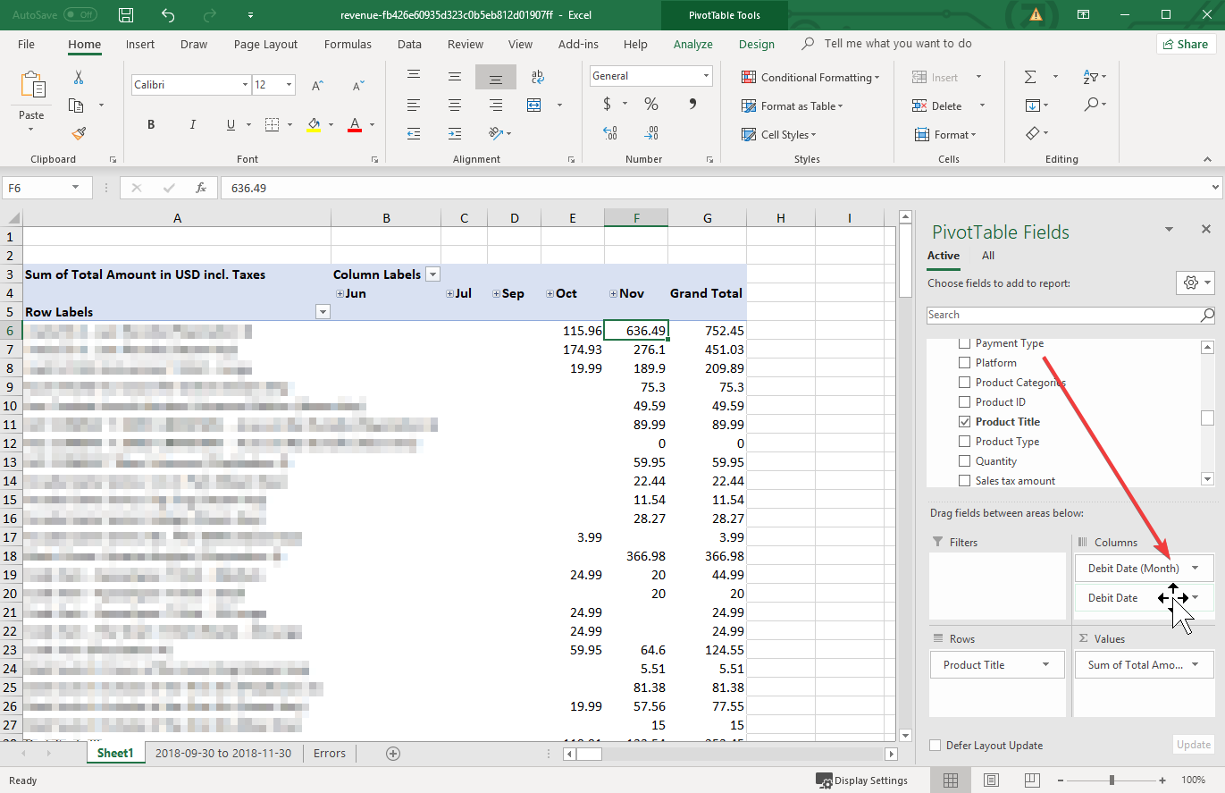Open the Column Labels filter dropdown
The height and width of the screenshot is (793, 1225).
[433, 274]
